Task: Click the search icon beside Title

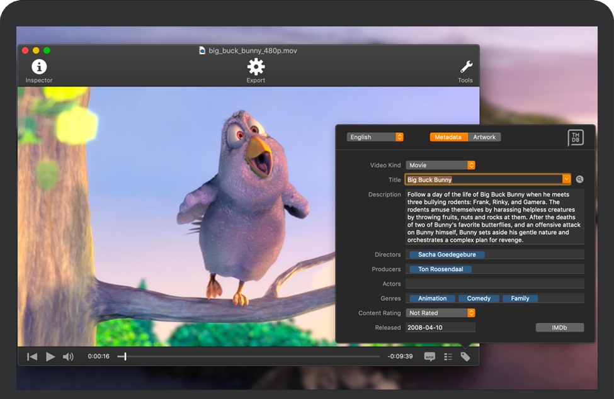Action: click(579, 180)
